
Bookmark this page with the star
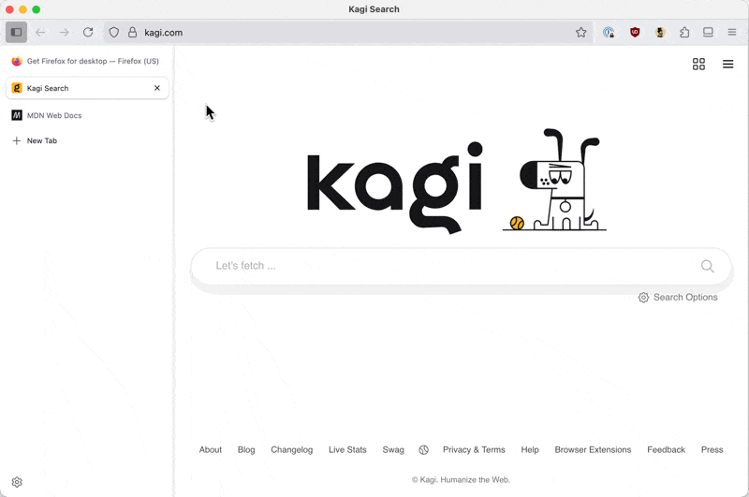580,33
